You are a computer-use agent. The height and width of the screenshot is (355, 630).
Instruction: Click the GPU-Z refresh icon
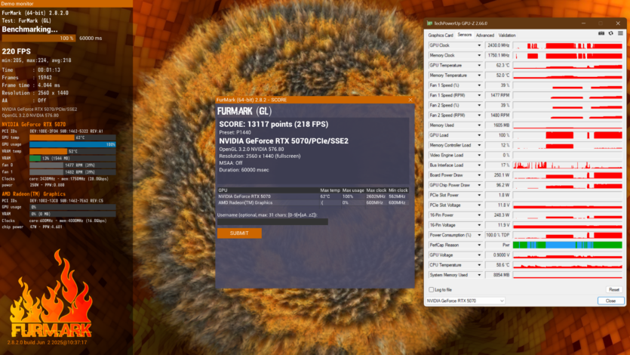click(610, 33)
